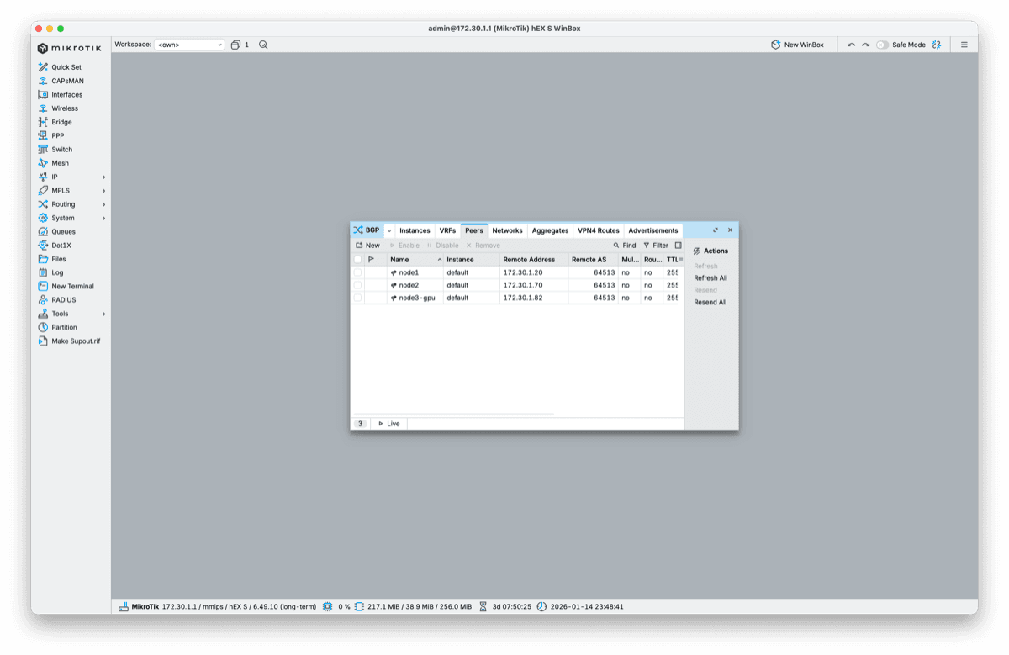This screenshot has height=655, width=1009.
Task: Click Refresh All under Actions
Action: coord(710,277)
